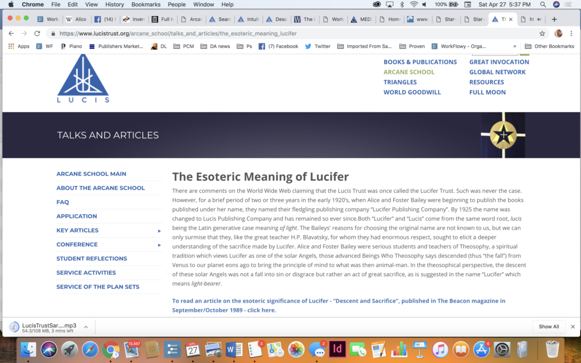This screenshot has width=581, height=363.
Task: Click the URL address bar
Action: (x=284, y=33)
